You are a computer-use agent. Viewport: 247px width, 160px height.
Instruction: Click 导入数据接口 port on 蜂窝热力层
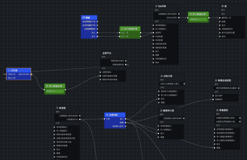click(x=158, y=130)
